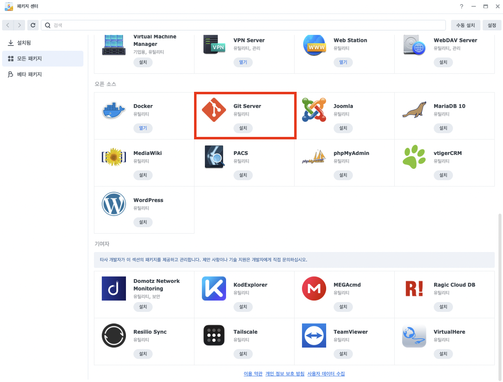Screen dimensions: 503x382
Task: Click the Virtual Machine Manager package icon
Action: coord(114,45)
